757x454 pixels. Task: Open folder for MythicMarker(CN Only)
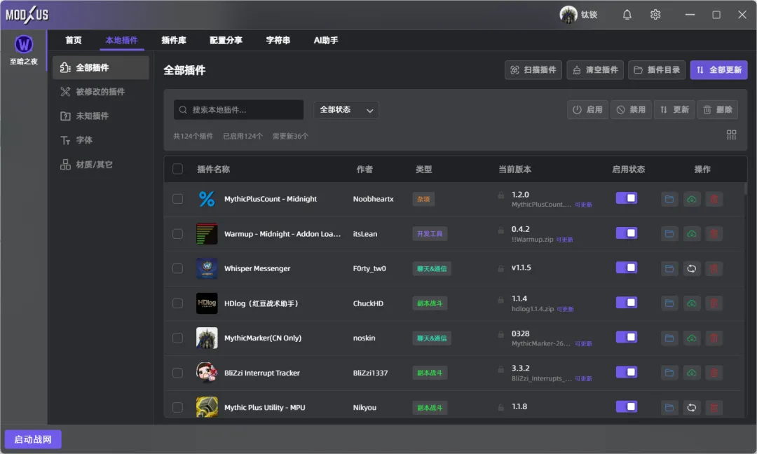tap(669, 338)
